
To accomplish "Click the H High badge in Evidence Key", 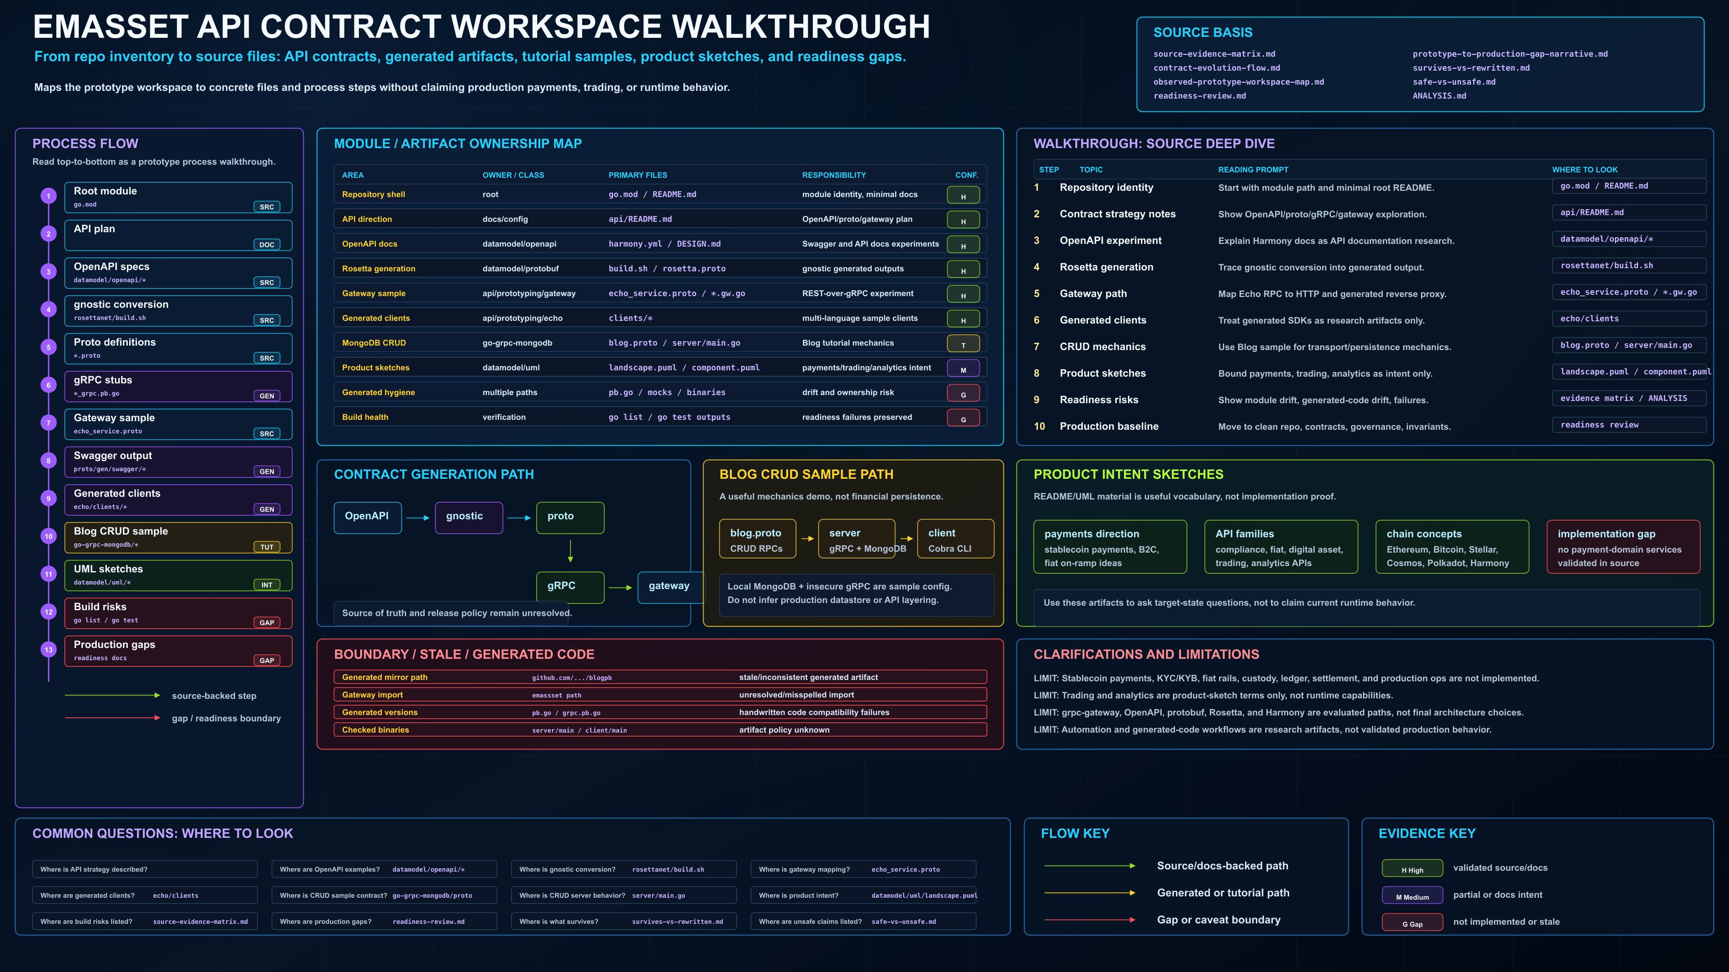I will point(1412,868).
